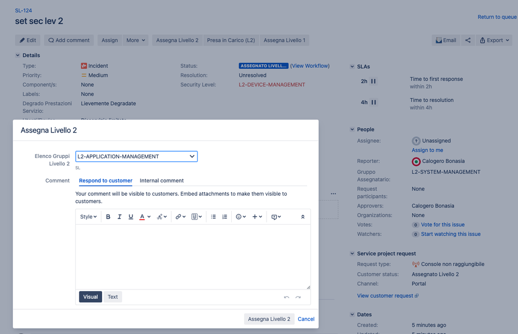Click Assign to me link

[427, 150]
